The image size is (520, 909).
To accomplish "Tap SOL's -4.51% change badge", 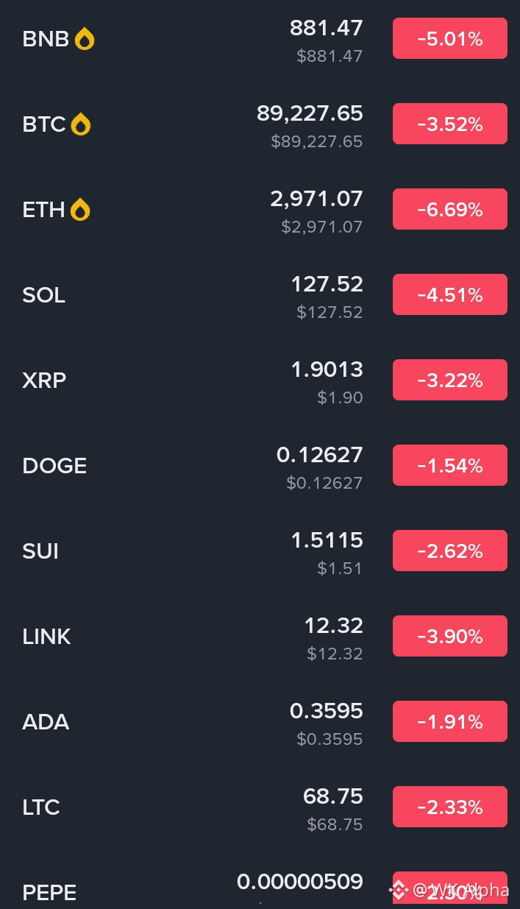I will tap(449, 294).
